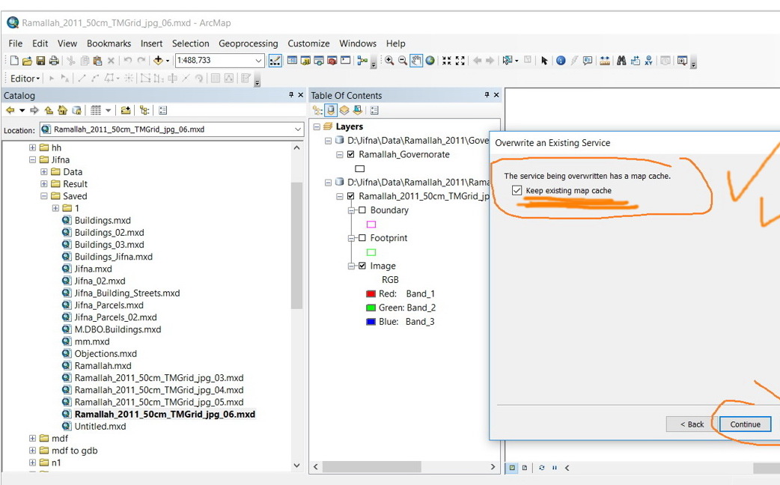
Task: Click the Continue button
Action: (x=745, y=424)
